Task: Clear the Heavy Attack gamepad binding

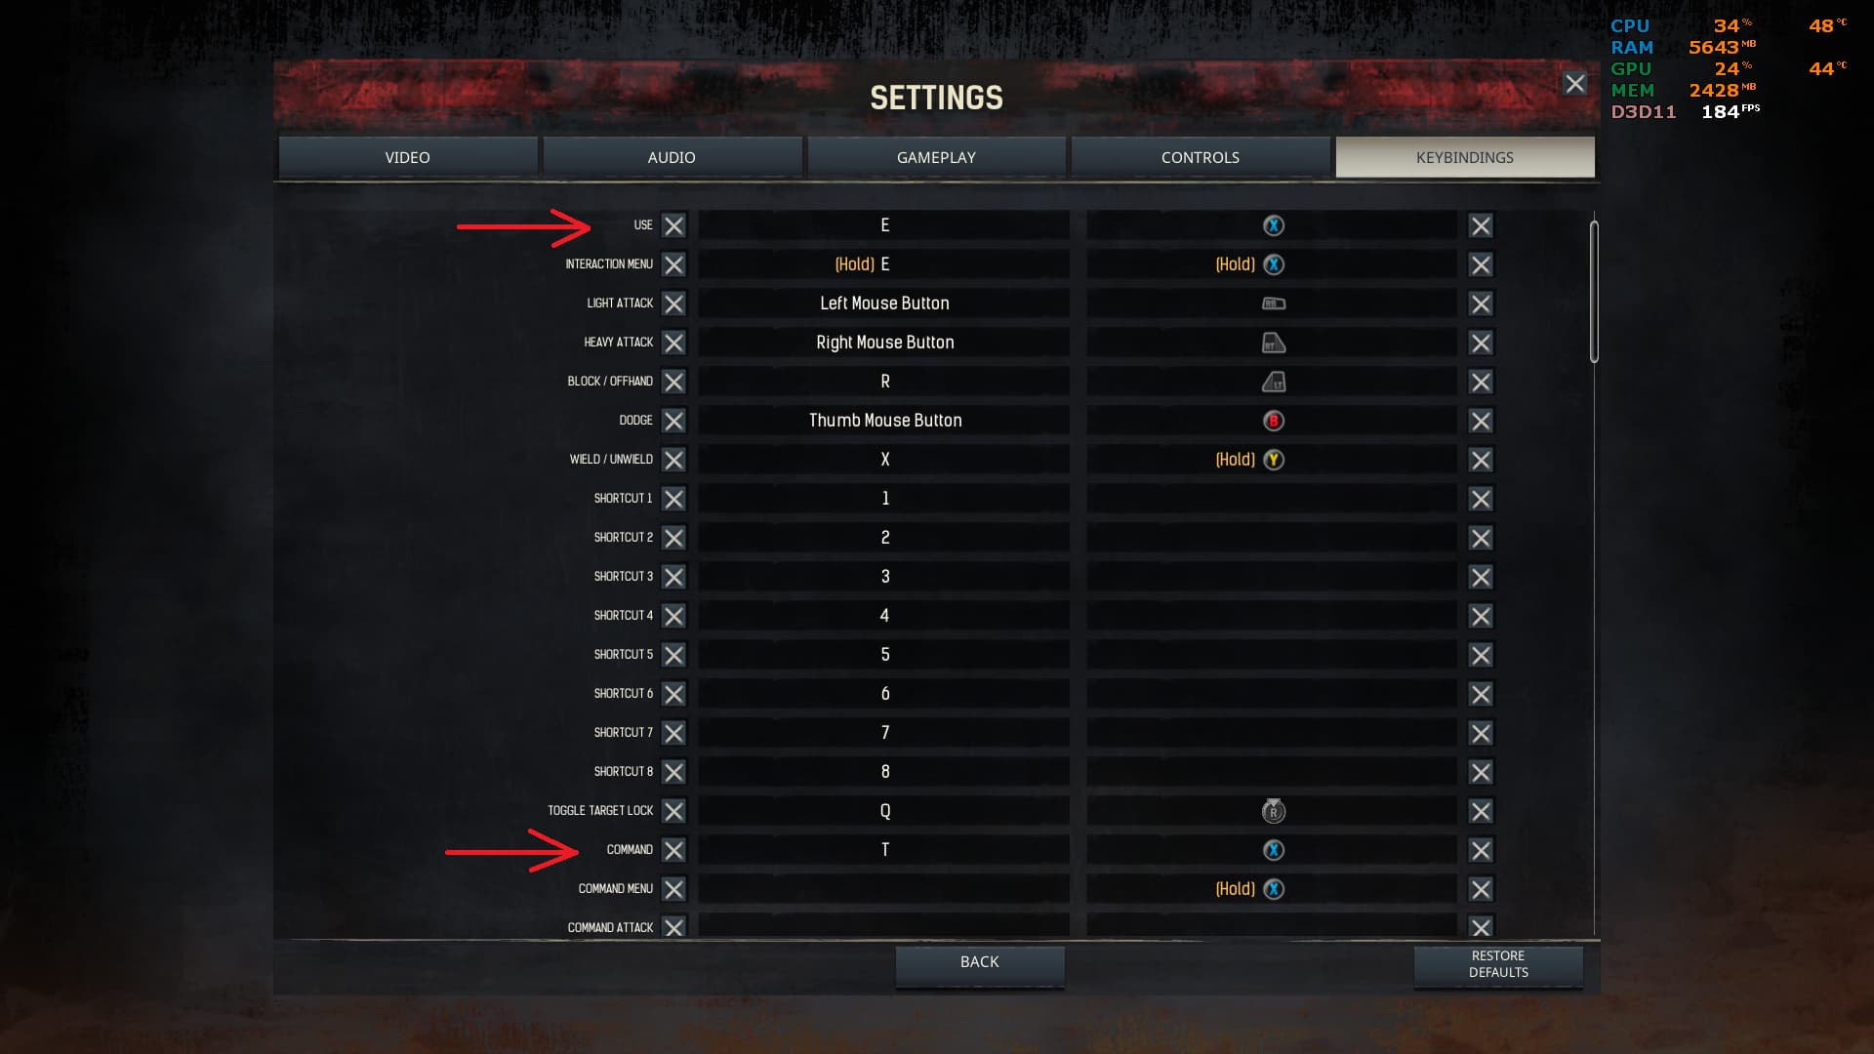Action: (x=1481, y=343)
